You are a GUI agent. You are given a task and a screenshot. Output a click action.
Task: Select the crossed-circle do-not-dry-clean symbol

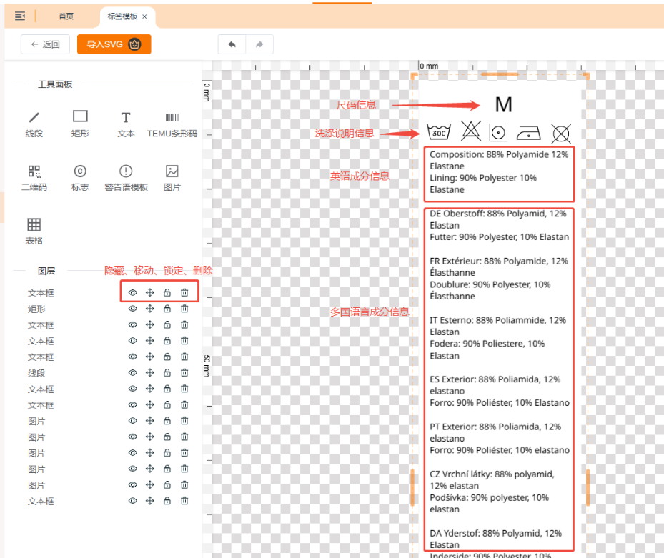[x=561, y=134]
